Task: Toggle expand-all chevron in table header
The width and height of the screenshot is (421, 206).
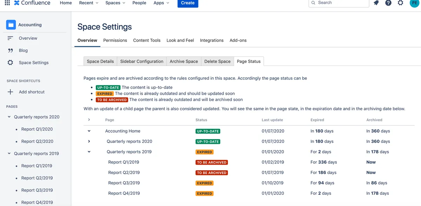Action: [x=89, y=120]
